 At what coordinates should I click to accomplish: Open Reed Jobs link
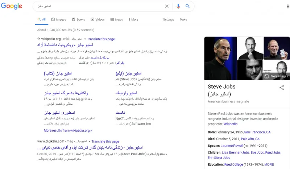[273, 153]
